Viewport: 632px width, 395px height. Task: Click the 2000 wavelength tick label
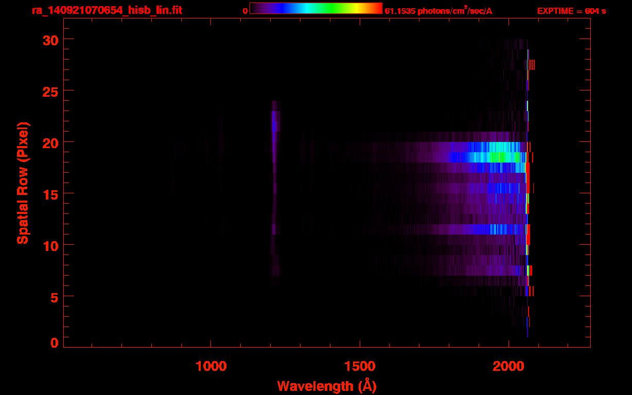pyautogui.click(x=508, y=366)
